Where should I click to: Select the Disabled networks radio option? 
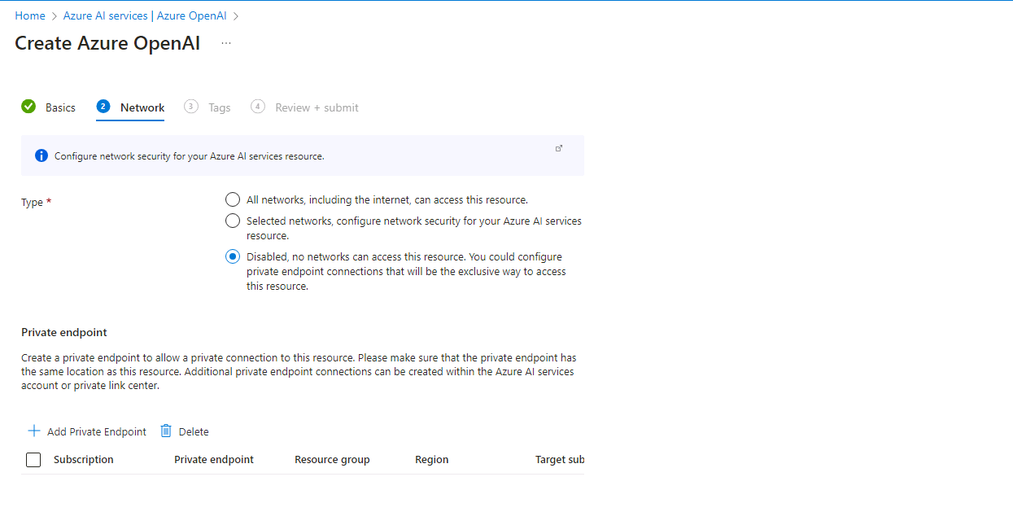[233, 256]
